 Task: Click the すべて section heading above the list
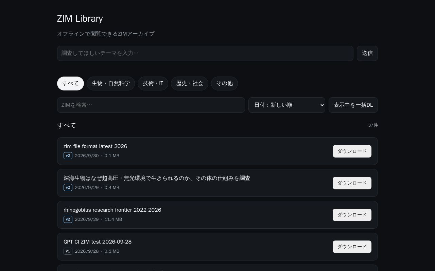point(67,125)
